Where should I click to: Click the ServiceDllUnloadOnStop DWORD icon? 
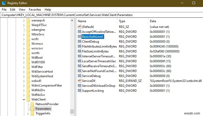(x=79, y=86)
